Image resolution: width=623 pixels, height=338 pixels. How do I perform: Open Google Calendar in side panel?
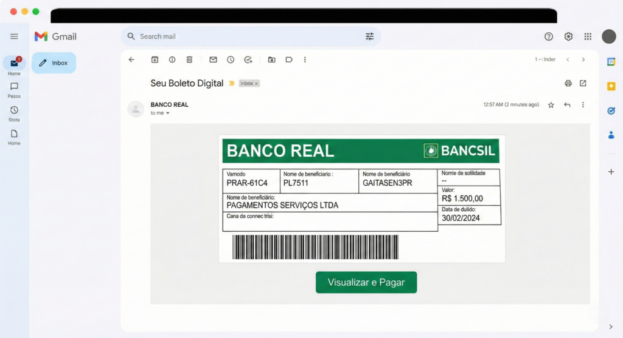[611, 62]
